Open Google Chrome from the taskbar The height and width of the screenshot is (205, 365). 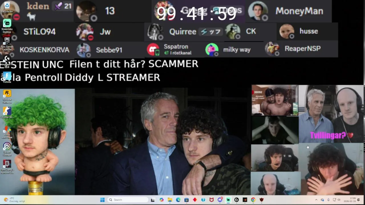point(253,200)
